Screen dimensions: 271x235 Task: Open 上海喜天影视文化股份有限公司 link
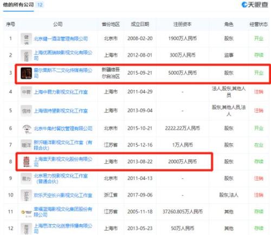click(63, 162)
